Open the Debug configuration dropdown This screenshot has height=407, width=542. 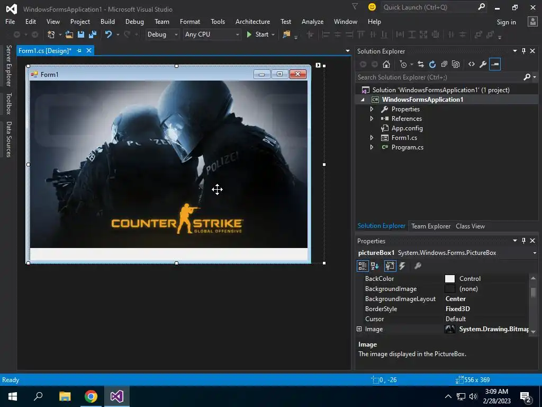coord(162,34)
